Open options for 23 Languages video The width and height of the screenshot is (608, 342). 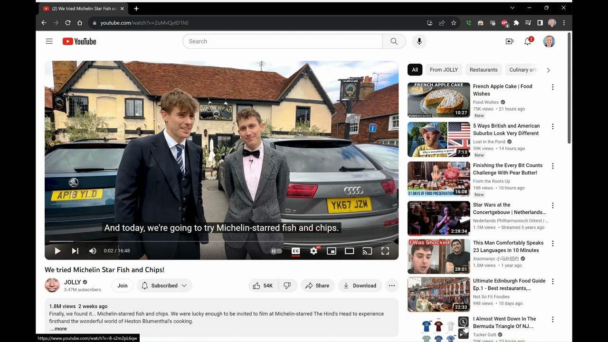click(x=552, y=243)
